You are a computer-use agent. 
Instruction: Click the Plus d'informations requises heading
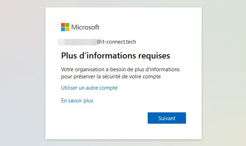click(x=116, y=56)
